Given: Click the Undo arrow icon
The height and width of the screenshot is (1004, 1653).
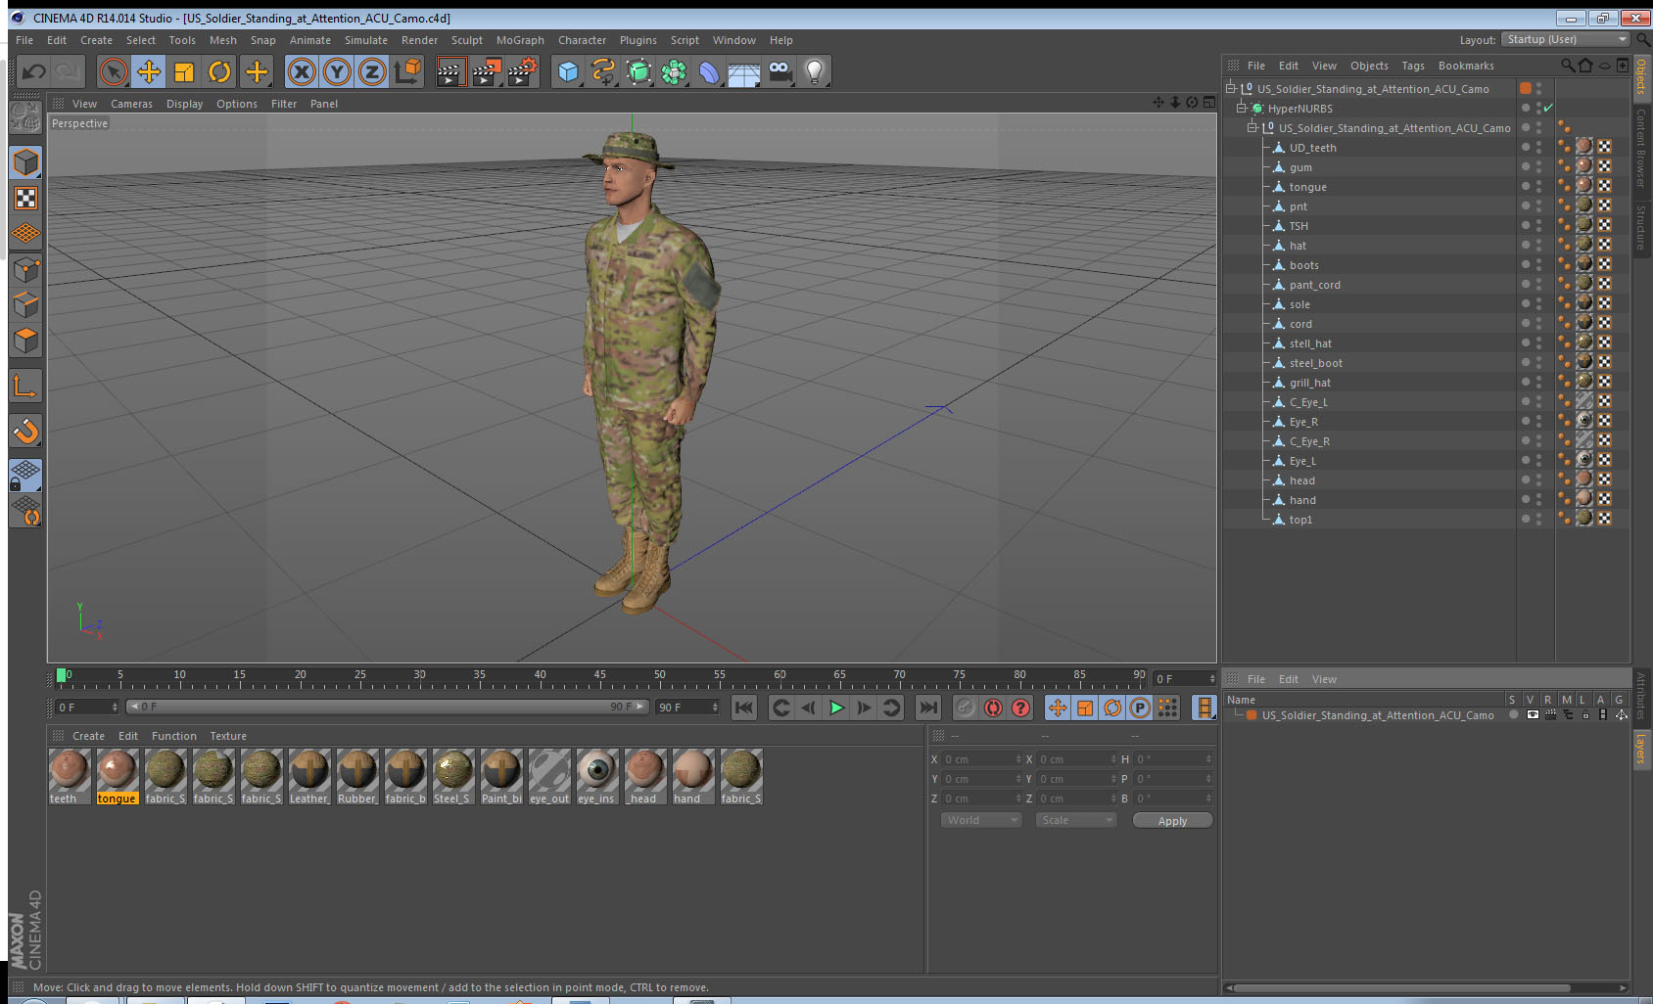Looking at the screenshot, I should pos(33,71).
